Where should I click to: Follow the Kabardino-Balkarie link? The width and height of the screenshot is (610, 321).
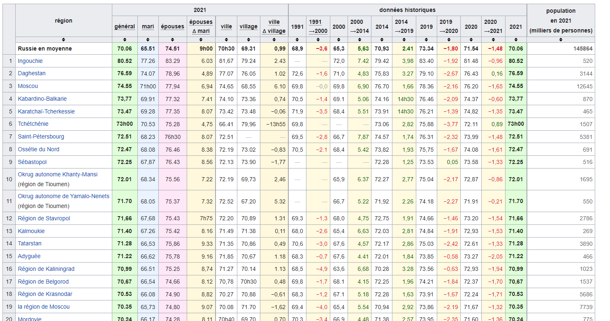coord(42,99)
